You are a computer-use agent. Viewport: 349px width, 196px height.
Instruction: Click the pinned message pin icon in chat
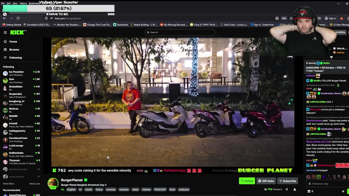[x=307, y=63]
